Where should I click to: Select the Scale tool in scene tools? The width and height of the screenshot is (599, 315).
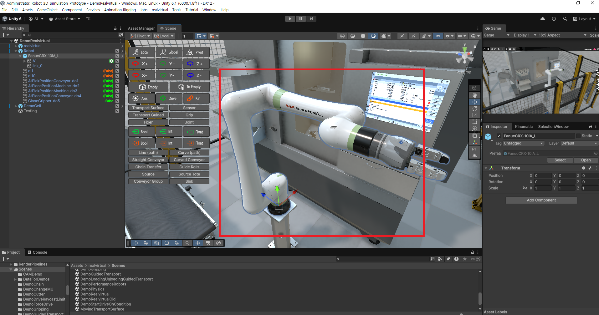pyautogui.click(x=474, y=115)
